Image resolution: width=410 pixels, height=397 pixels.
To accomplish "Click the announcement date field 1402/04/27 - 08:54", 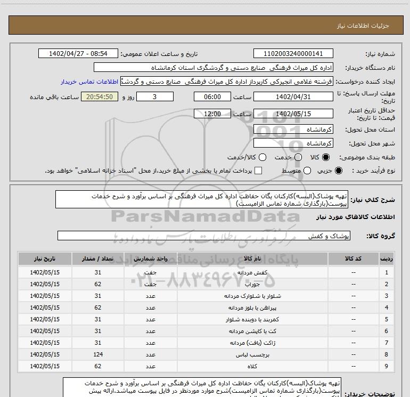I will (78, 54).
